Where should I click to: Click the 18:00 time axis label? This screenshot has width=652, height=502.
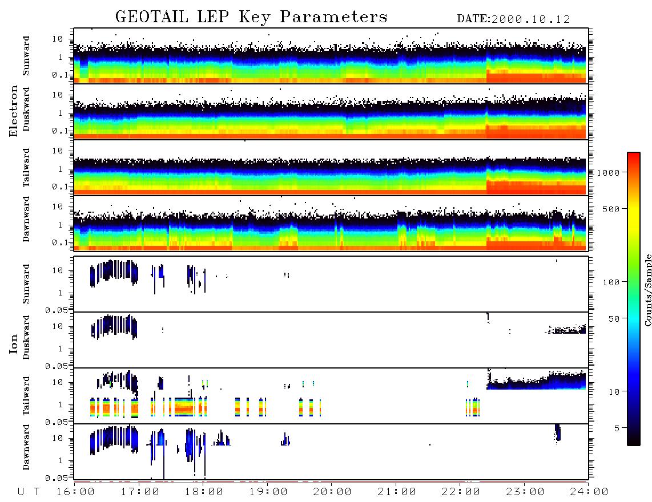[x=204, y=492]
